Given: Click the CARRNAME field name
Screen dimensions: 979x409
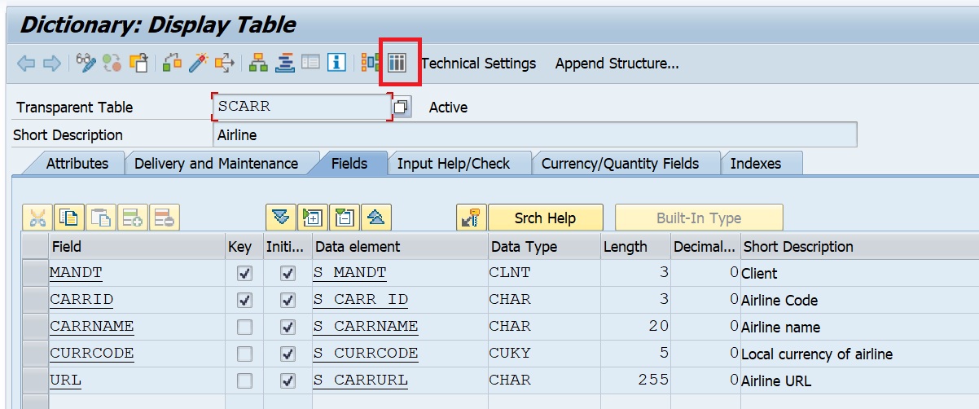Looking at the screenshot, I should pos(92,327).
